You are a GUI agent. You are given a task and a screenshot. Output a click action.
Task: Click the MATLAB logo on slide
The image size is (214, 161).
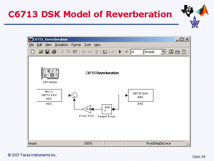(x=202, y=11)
